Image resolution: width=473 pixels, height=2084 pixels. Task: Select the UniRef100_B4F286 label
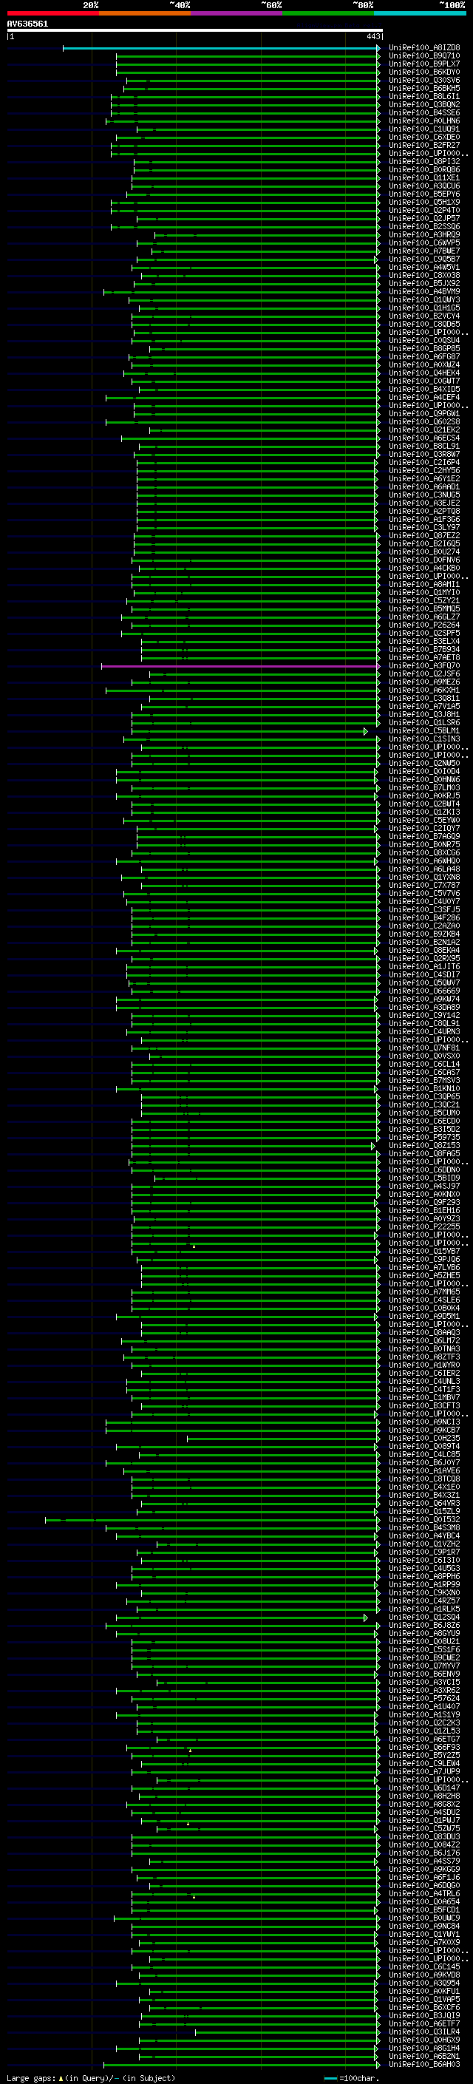click(x=424, y=917)
